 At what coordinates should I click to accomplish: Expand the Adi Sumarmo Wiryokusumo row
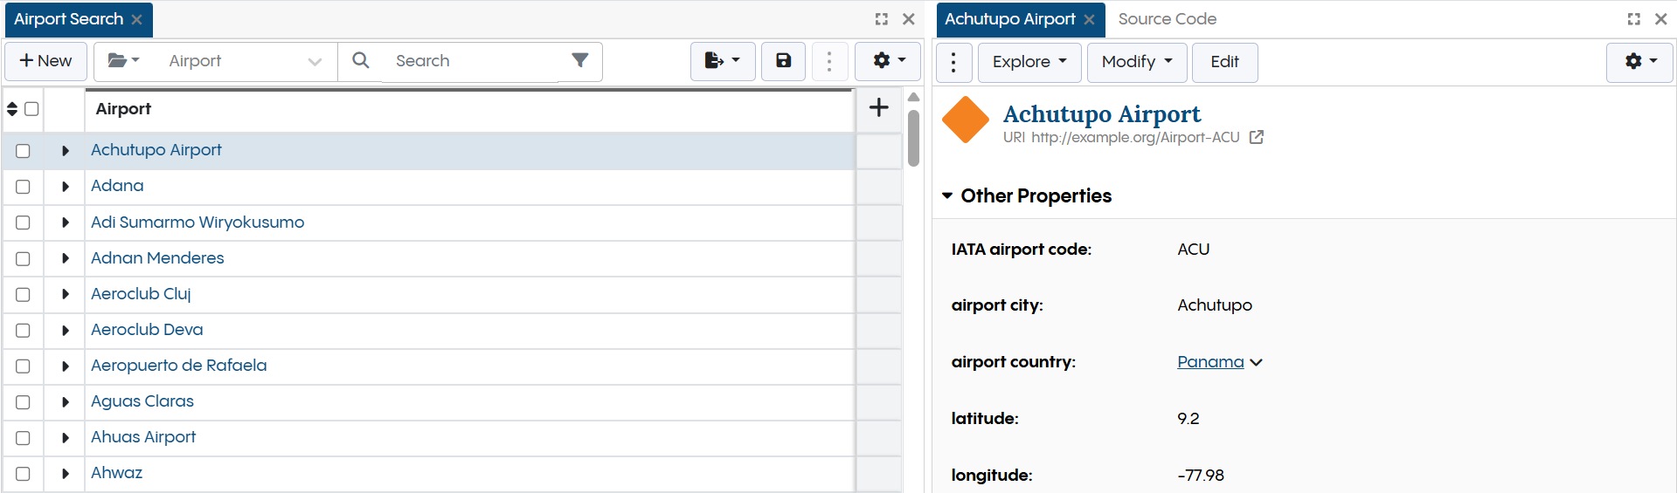(x=65, y=223)
